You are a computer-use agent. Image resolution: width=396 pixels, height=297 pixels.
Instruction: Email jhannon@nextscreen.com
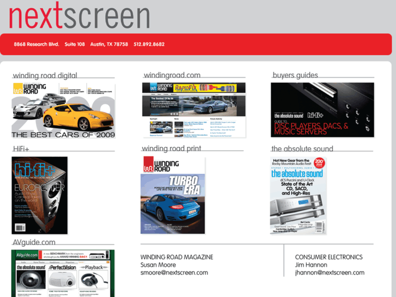point(330,272)
